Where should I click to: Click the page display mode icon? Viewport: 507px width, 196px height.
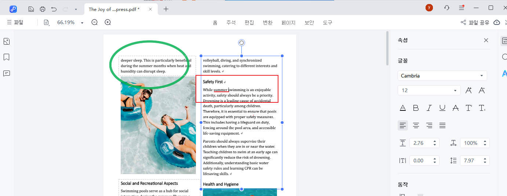click(x=46, y=23)
